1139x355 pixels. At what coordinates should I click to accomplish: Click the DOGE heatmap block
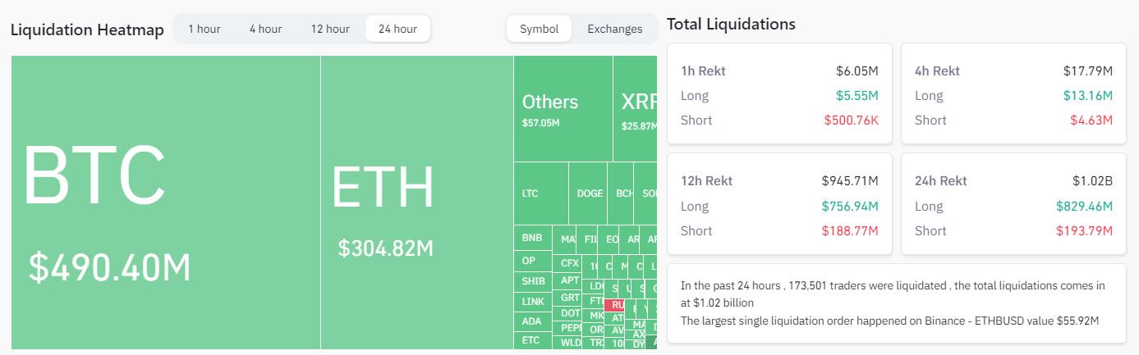coord(590,193)
